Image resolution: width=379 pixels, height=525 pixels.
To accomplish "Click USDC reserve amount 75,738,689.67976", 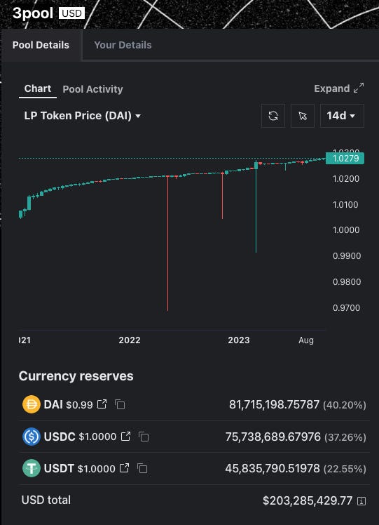I will (273, 437).
